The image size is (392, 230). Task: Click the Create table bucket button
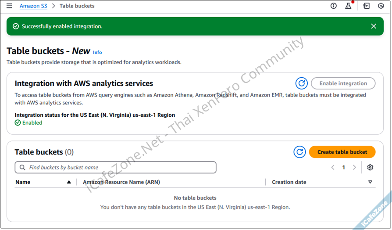[342, 152]
